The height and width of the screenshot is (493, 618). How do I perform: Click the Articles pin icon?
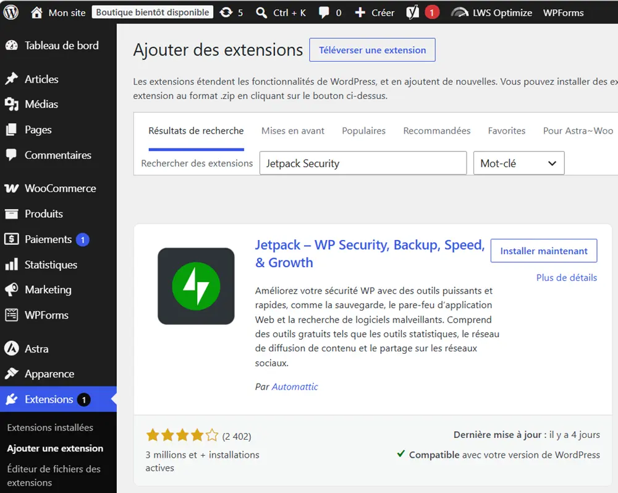coord(11,79)
